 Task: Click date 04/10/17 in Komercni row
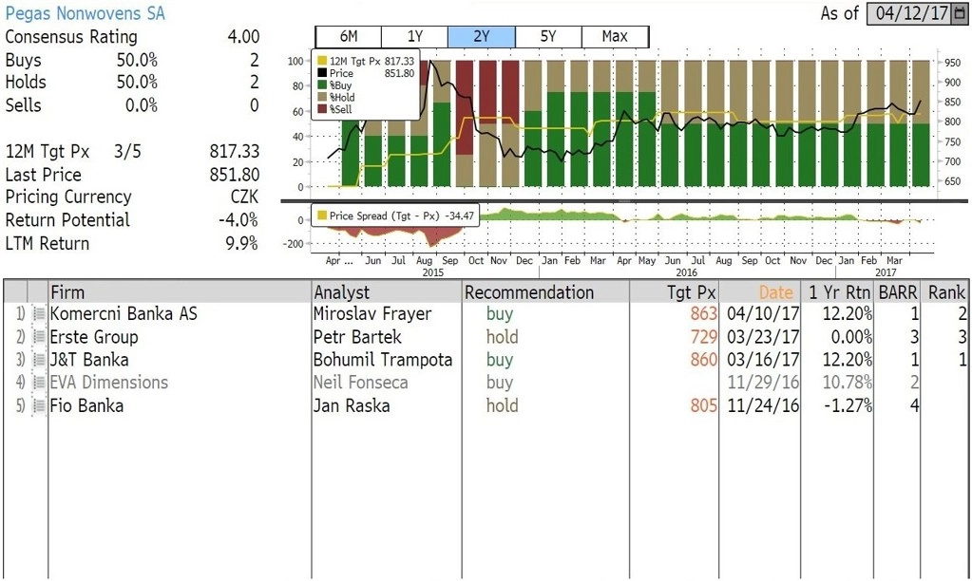click(763, 314)
